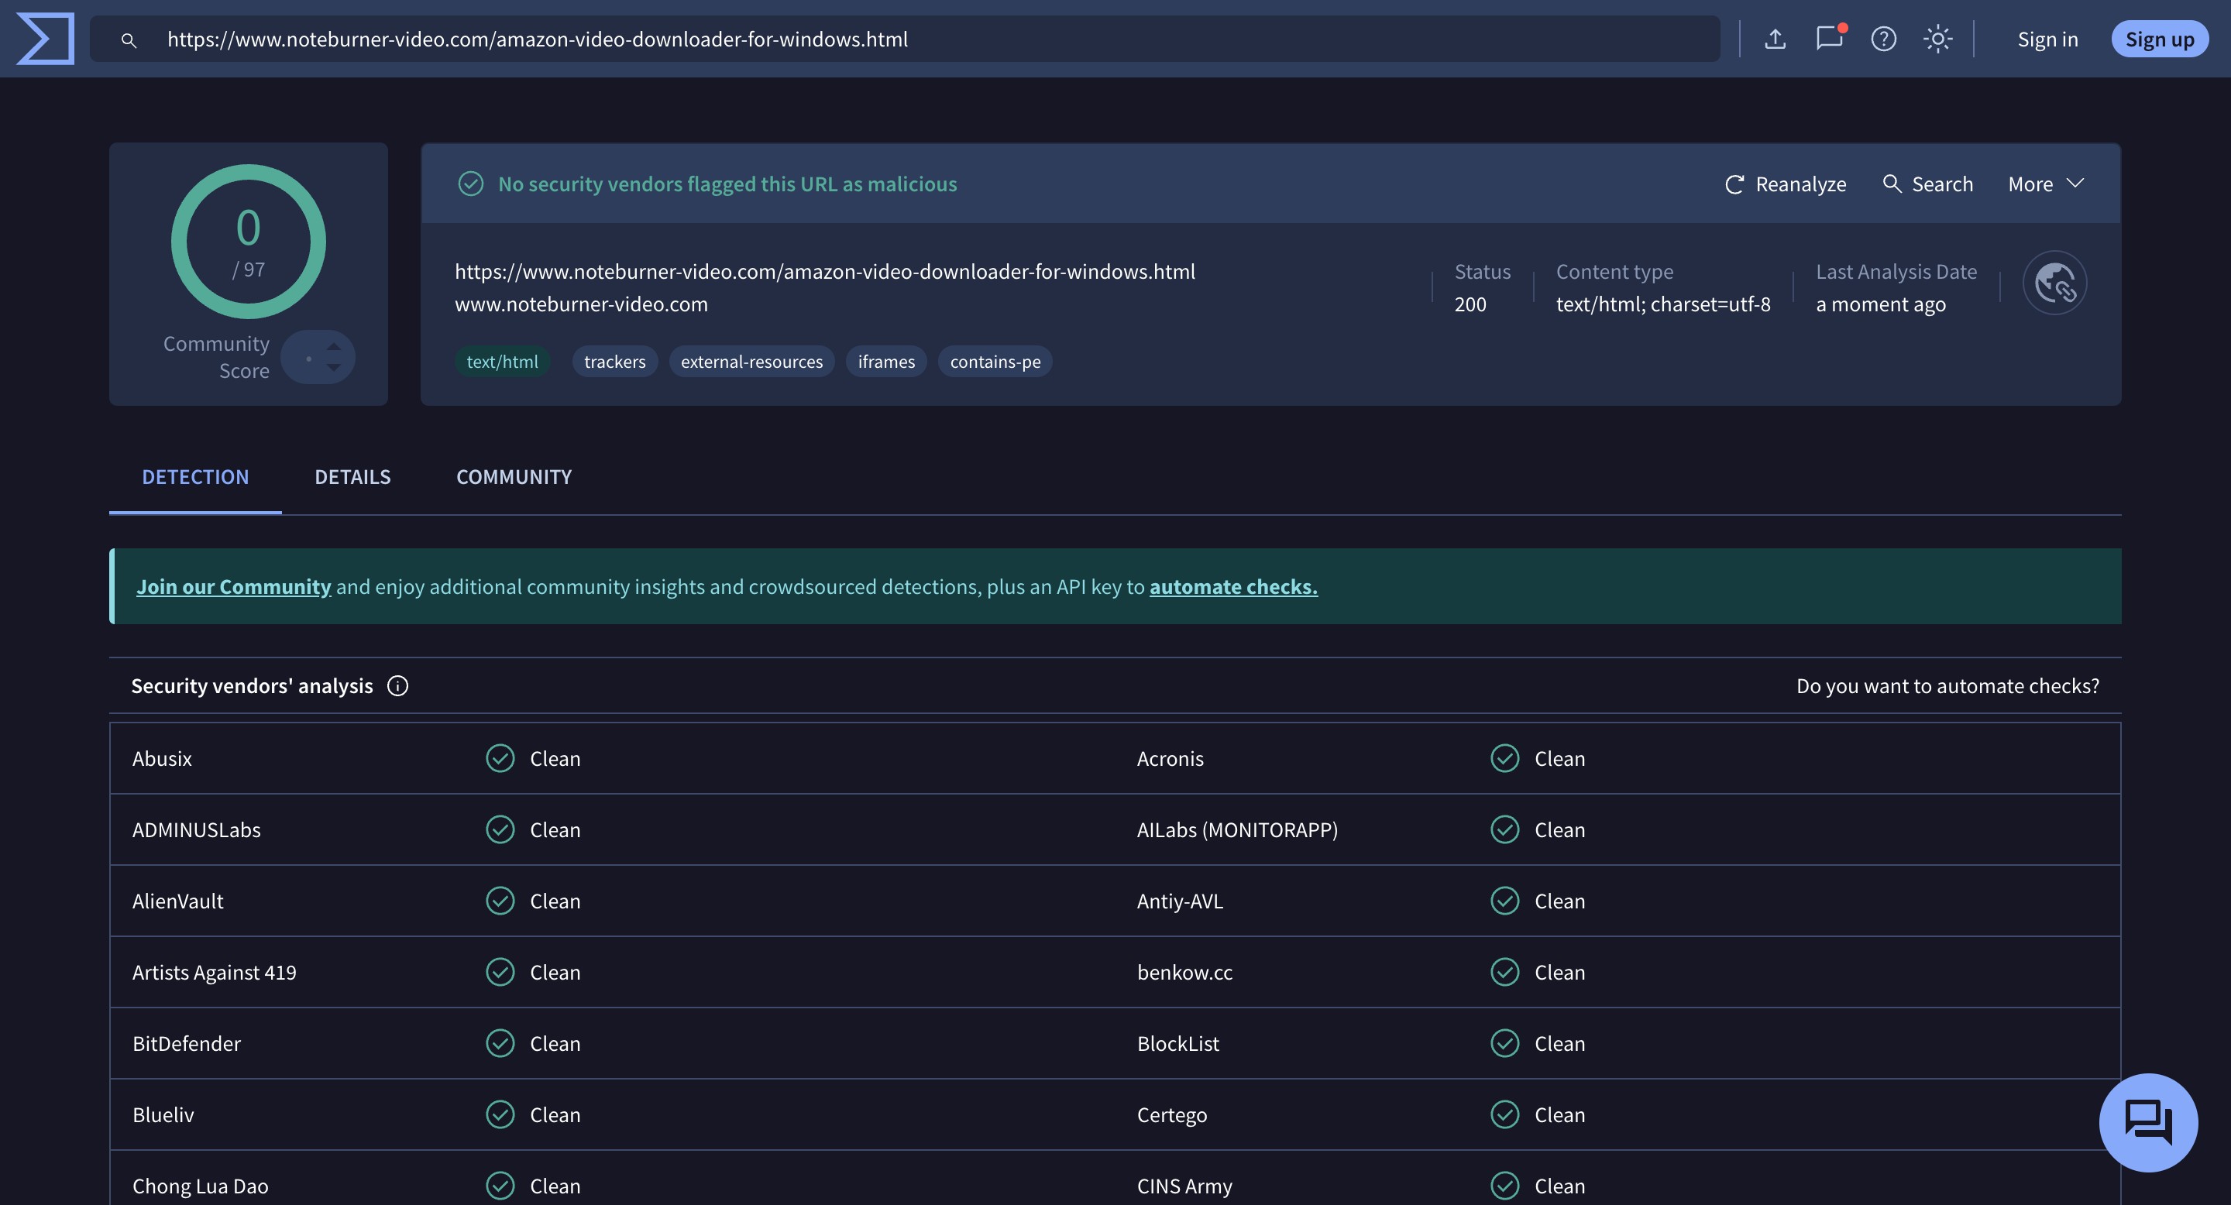The height and width of the screenshot is (1205, 2231).
Task: Click the Reanalyze refresh icon
Action: coord(1734,184)
